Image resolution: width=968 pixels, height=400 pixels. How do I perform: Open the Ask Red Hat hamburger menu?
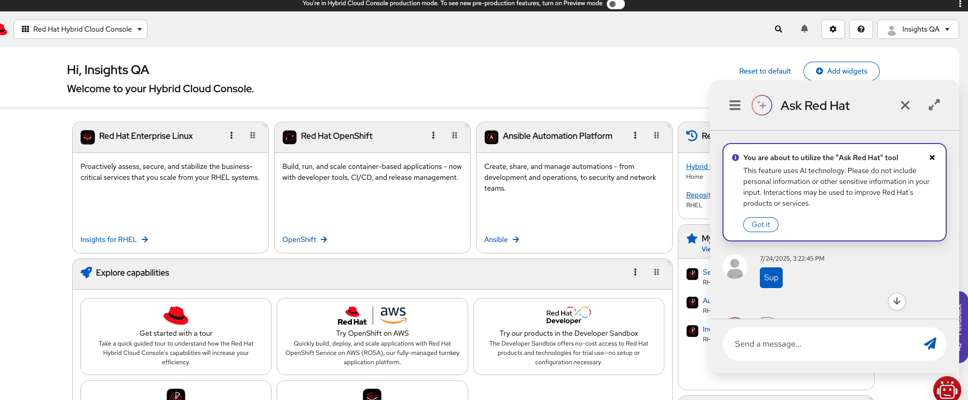click(734, 106)
